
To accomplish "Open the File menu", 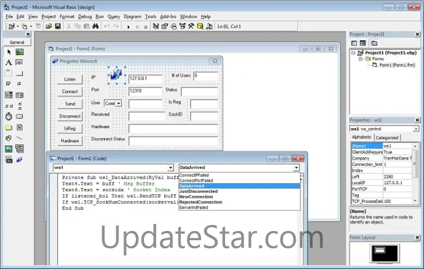I will pyautogui.click(x=9, y=16).
